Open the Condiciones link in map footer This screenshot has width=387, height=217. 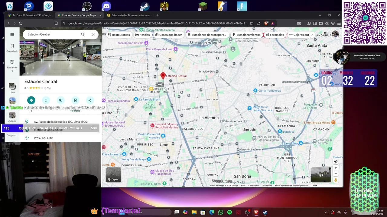254,186
